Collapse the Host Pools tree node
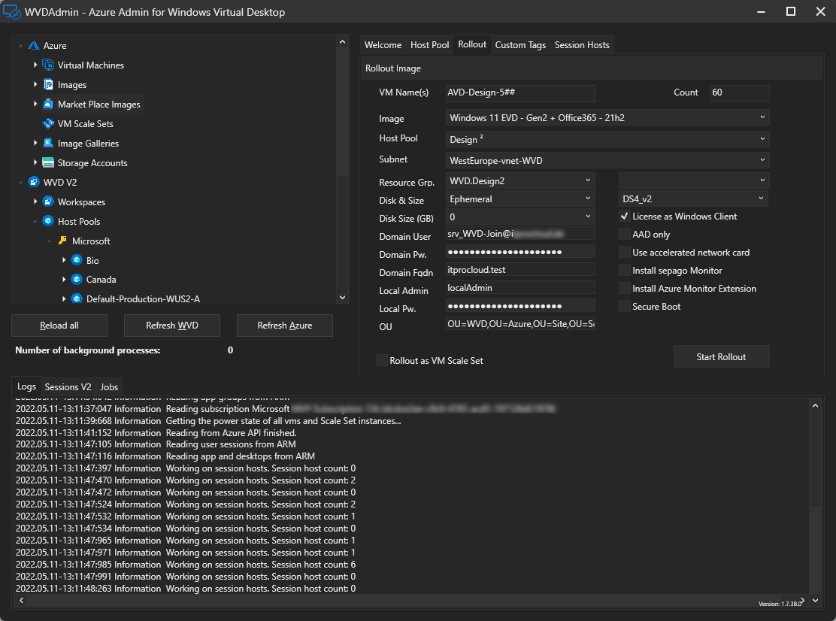This screenshot has height=621, width=836. pyautogui.click(x=35, y=221)
